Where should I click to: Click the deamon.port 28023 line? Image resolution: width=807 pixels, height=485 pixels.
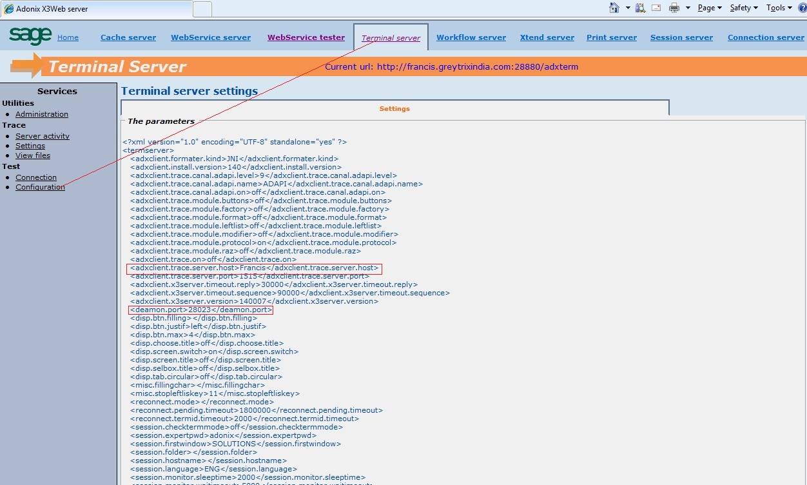tap(201, 310)
